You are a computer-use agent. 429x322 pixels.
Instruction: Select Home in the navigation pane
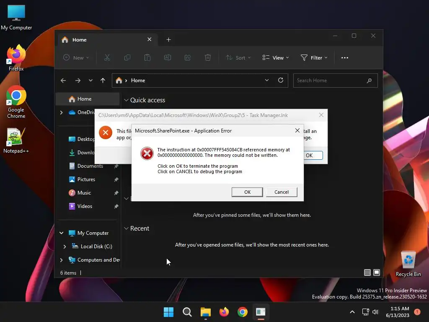88,99
